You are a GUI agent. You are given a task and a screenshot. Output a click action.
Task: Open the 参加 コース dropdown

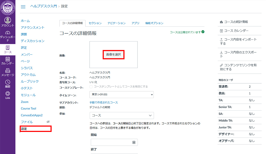122,115
